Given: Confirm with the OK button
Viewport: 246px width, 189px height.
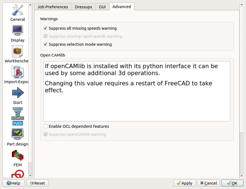Looking at the screenshot, I should pyautogui.click(x=232, y=183).
